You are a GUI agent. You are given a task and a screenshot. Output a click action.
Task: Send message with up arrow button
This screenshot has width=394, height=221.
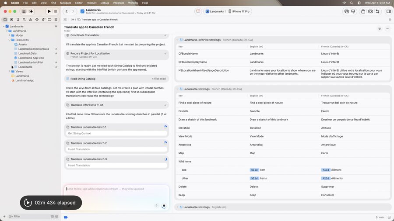point(157,206)
